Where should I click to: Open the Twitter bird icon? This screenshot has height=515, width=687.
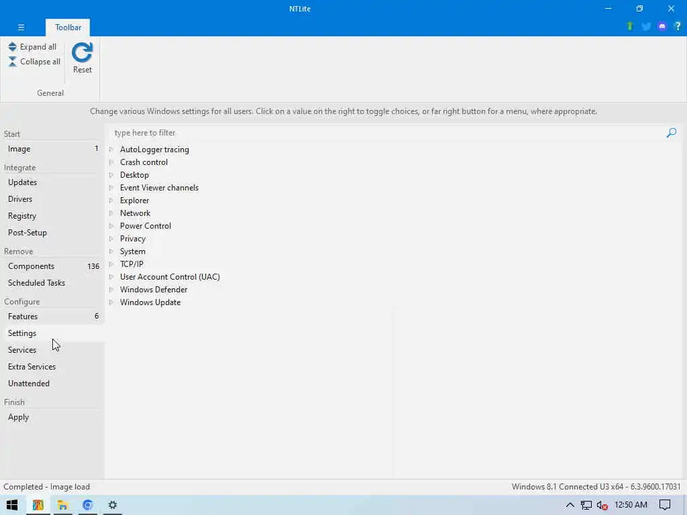point(646,26)
